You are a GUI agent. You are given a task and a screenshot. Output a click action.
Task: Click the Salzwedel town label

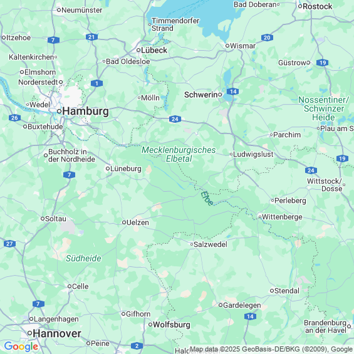(x=211, y=244)
